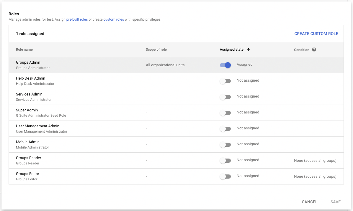Image resolution: width=353 pixels, height=211 pixels.
Task: Click the Super Admin role name
Action: (27, 110)
